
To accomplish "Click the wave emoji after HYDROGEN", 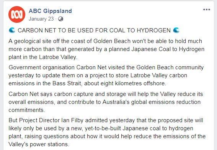I will pyautogui.click(x=176, y=30).
